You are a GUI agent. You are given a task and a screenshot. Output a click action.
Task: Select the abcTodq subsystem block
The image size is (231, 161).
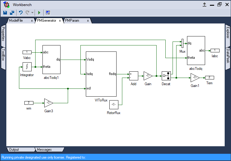pyautogui.click(x=196, y=51)
